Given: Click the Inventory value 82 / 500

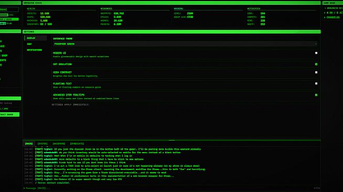Looking at the screenshot, I should click(46, 24).
